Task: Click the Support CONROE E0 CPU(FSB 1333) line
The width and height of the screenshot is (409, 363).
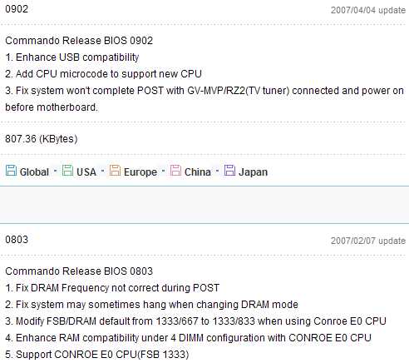Action: click(x=97, y=355)
